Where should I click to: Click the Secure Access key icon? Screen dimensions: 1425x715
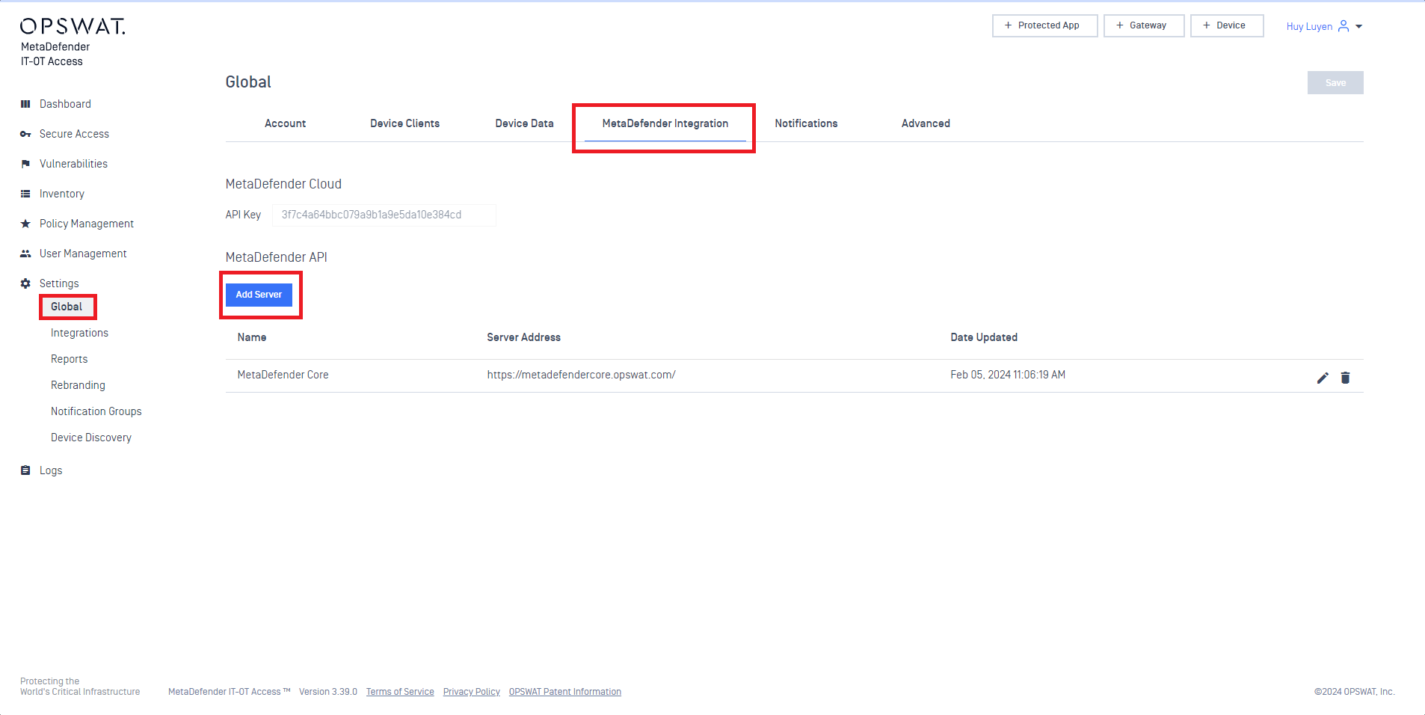25,134
